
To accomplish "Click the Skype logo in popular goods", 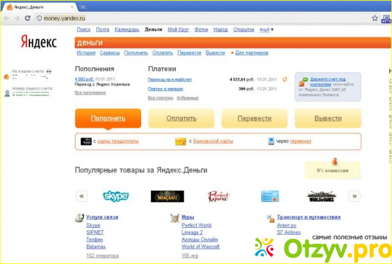I will pyautogui.click(x=116, y=196).
